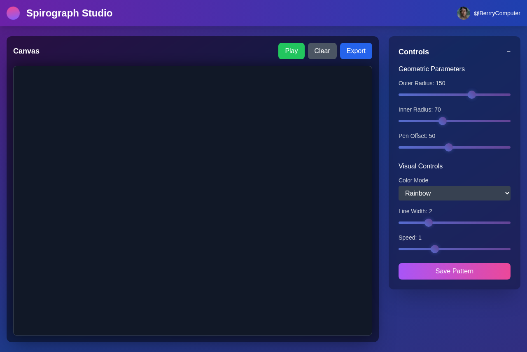527x352 pixels.
Task: Open the Color Mode dropdown
Action: pos(454,193)
